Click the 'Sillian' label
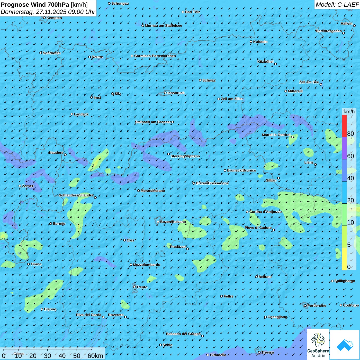Image resolution: width=360 pixels, height=360 pixels. [271, 180]
